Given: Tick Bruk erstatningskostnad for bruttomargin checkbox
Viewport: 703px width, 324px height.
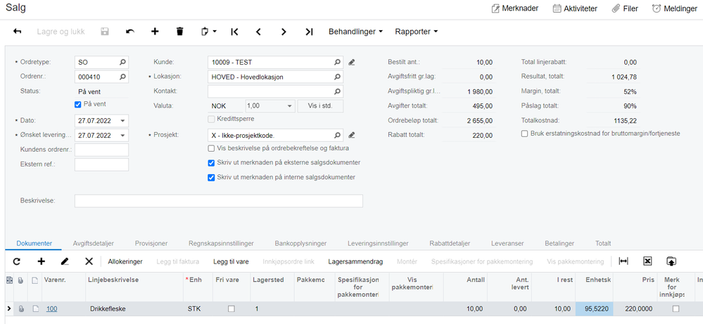Looking at the screenshot, I should (x=524, y=134).
